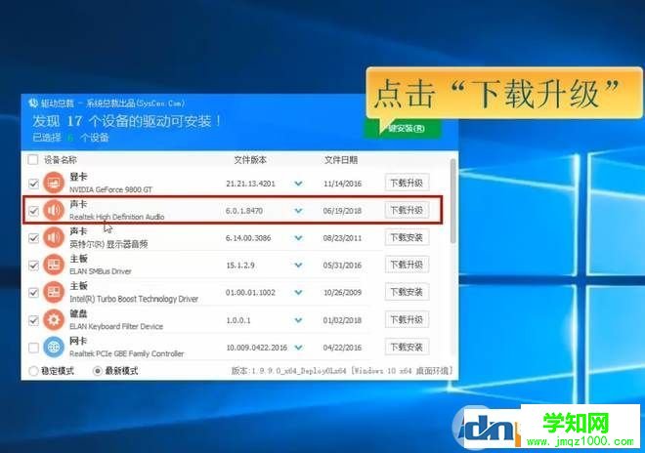Viewport: 645px width, 453px height.
Task: Click 下载安装 for Intel Turbo Boost Technology Driver
Action: (407, 292)
